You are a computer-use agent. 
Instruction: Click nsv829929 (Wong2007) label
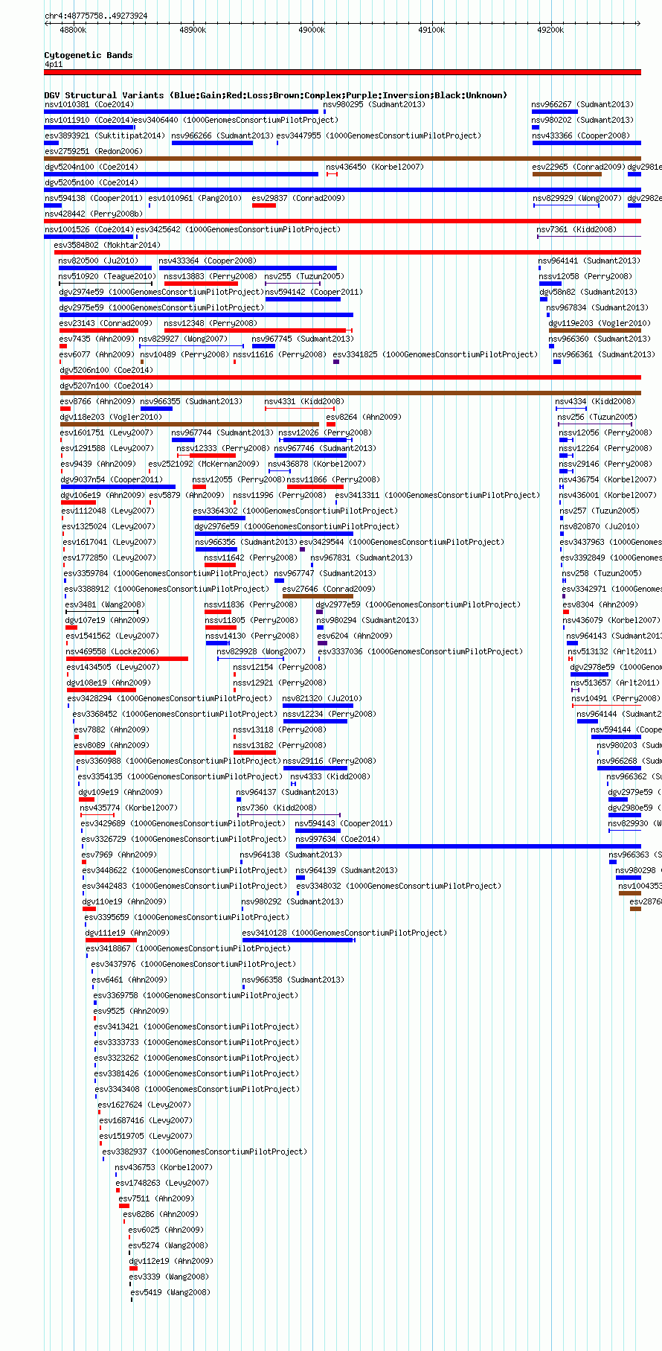coord(577,198)
